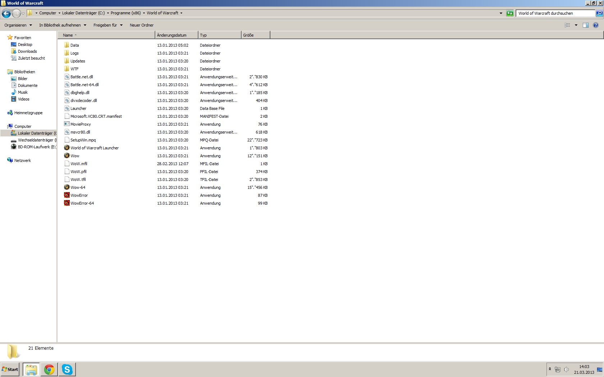Open the Organisieren dropdown menu
The image size is (604, 377).
click(x=18, y=25)
